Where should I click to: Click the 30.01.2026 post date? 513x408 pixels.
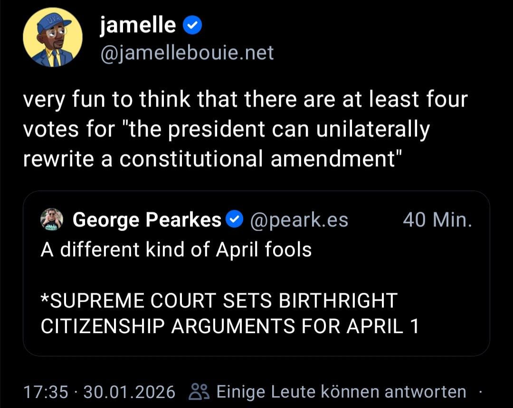pyautogui.click(x=129, y=392)
